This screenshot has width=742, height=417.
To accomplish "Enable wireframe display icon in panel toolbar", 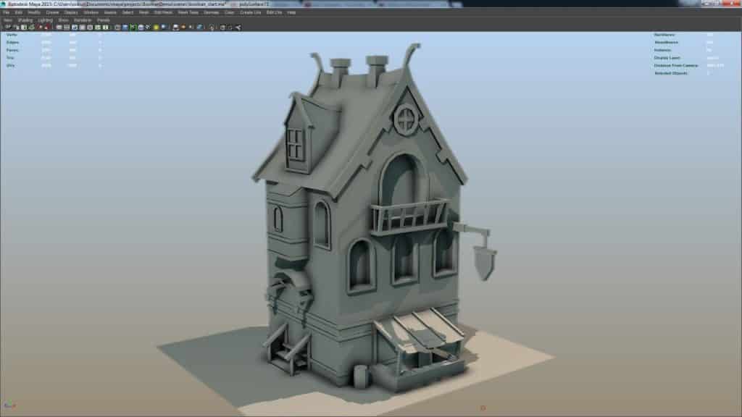I will (x=117, y=28).
